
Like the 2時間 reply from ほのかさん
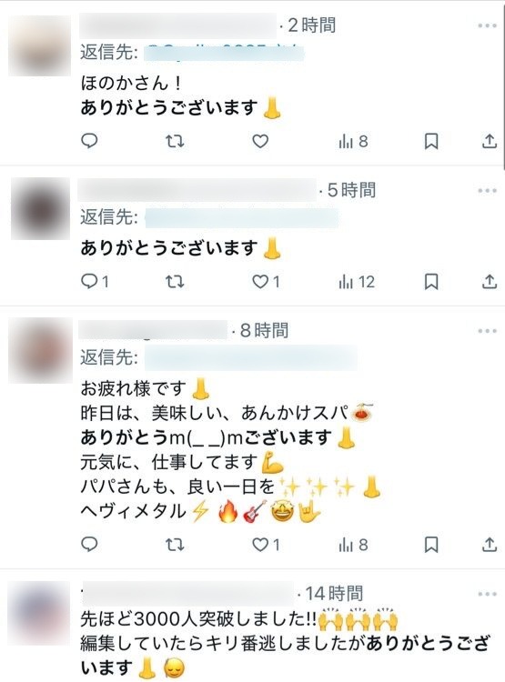(260, 141)
